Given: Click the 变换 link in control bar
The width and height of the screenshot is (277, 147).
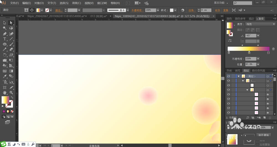Looking at the screenshot, I should [225, 10].
